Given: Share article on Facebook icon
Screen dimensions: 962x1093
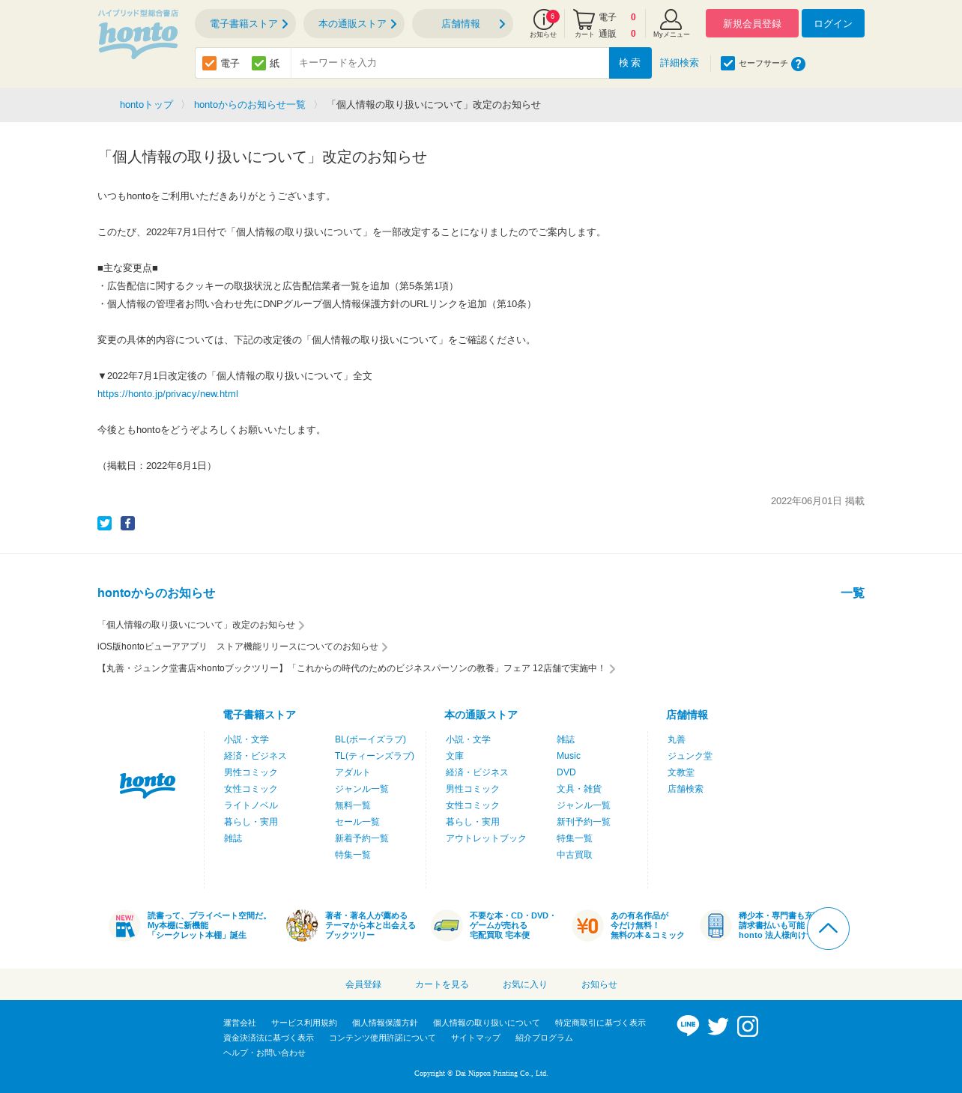Looking at the screenshot, I should click(128, 523).
